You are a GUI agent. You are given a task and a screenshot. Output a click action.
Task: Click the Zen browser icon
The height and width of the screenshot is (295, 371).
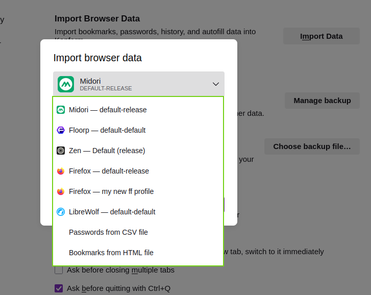[61, 151]
